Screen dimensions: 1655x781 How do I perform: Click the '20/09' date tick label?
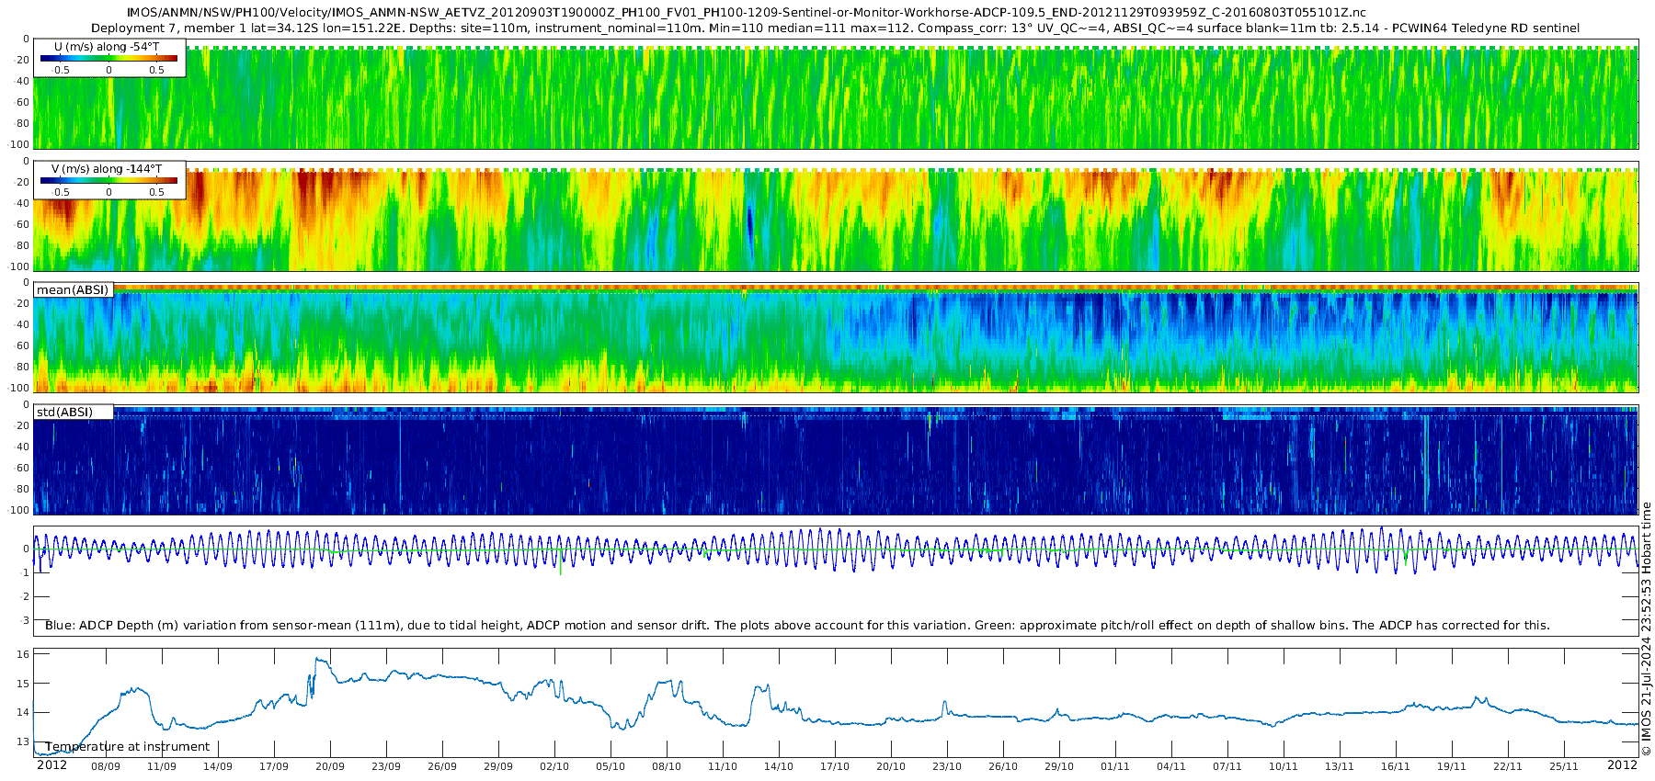(330, 766)
